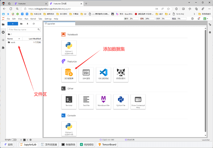
Task: Click the blue new launcher plus button
Action: tap(13, 24)
